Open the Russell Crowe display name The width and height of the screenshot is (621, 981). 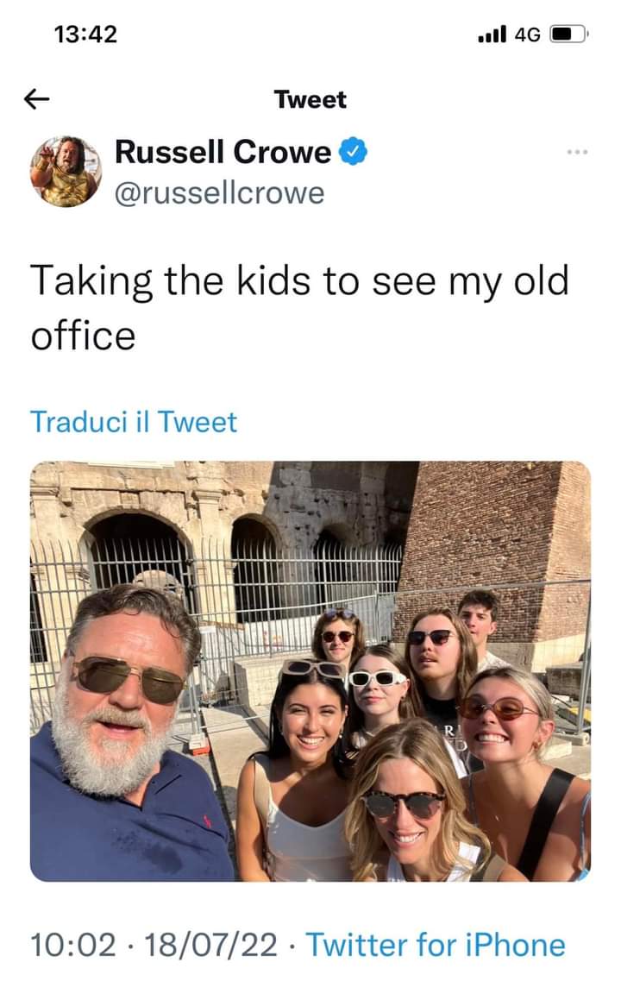coord(223,153)
